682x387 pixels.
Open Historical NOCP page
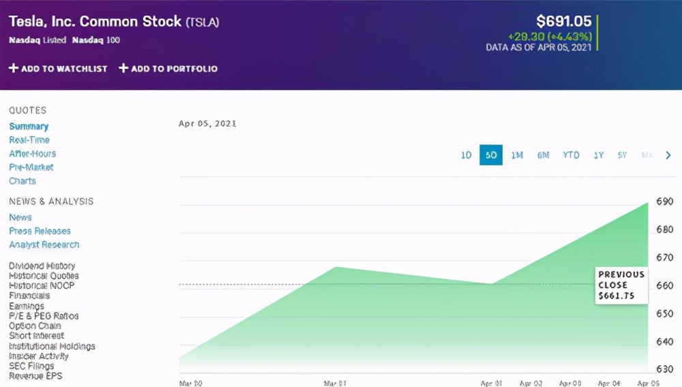[x=42, y=285]
